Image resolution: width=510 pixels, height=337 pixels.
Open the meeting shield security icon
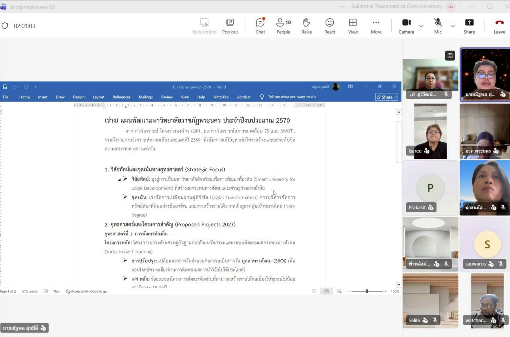pos(5,26)
